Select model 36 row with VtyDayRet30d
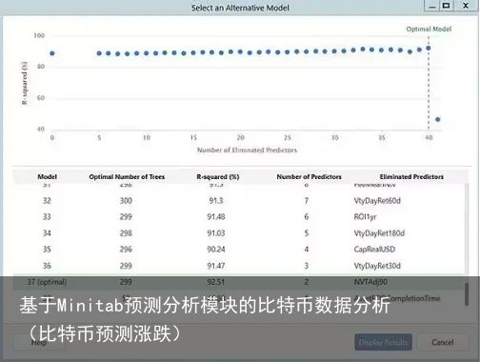This screenshot has height=362, width=480. tap(240, 266)
